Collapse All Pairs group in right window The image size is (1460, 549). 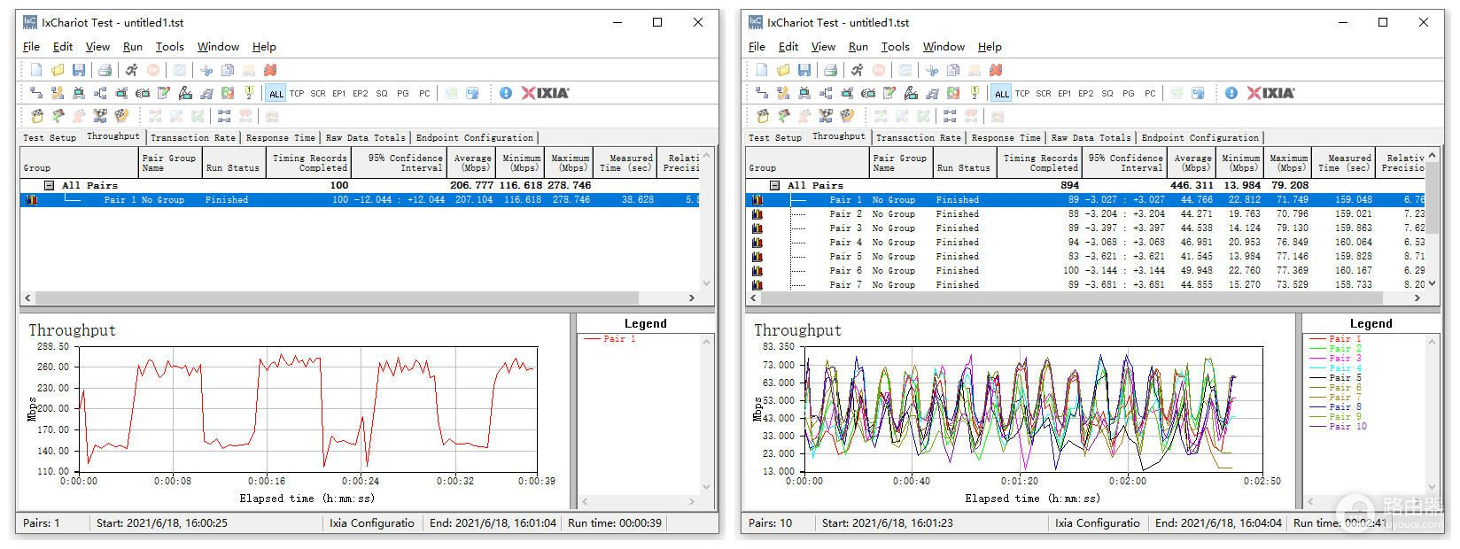pyautogui.click(x=775, y=185)
